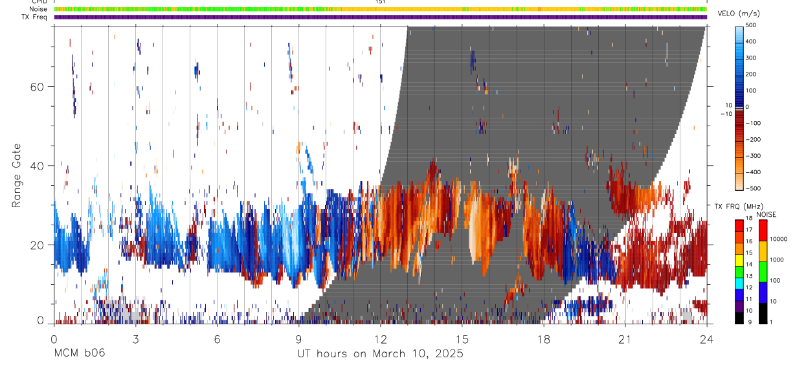Click the 9 tick on UT hours axis
The width and height of the screenshot is (795, 367).
coord(298,339)
